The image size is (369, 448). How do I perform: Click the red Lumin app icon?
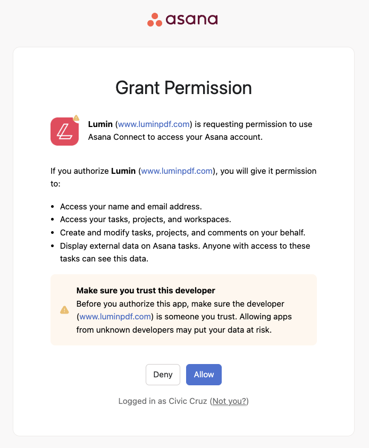64,131
